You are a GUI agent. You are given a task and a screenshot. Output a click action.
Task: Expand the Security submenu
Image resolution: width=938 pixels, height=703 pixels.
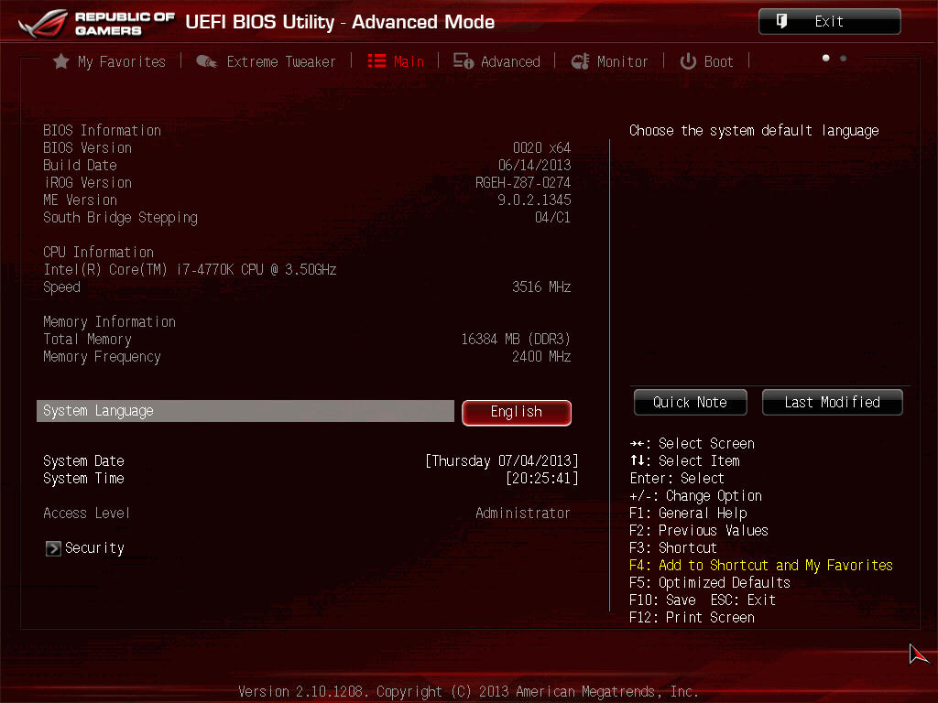coord(85,548)
